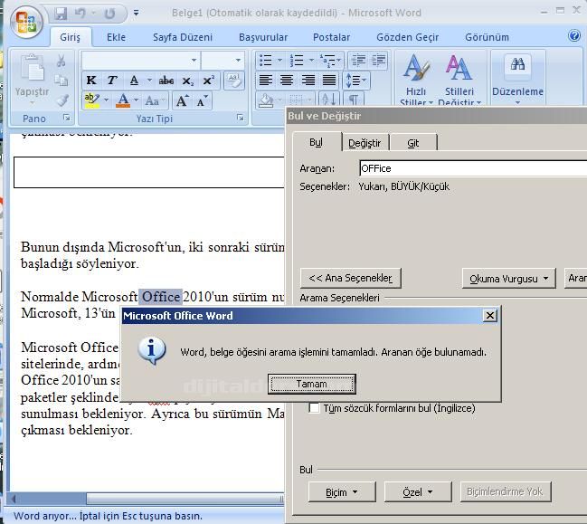Select Bul tab in Bul ve Değiştir
Viewport: 587px width, 524px height.
click(317, 142)
